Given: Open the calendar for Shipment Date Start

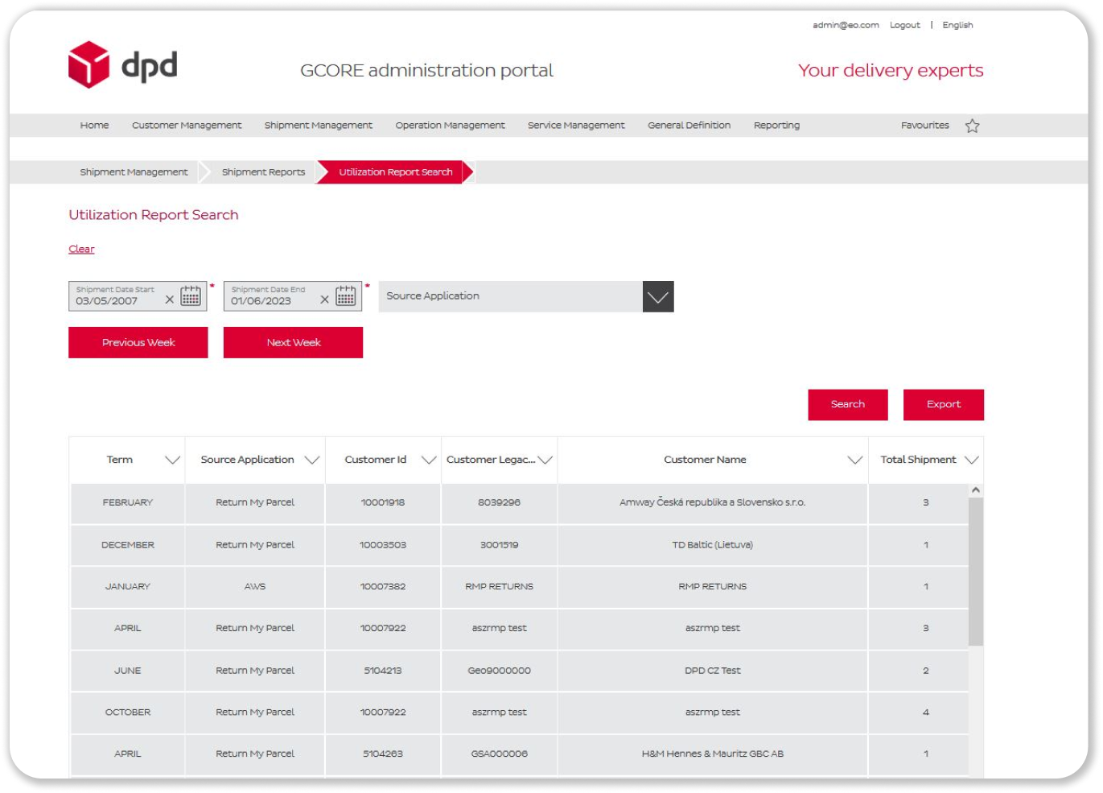Looking at the screenshot, I should [x=191, y=297].
